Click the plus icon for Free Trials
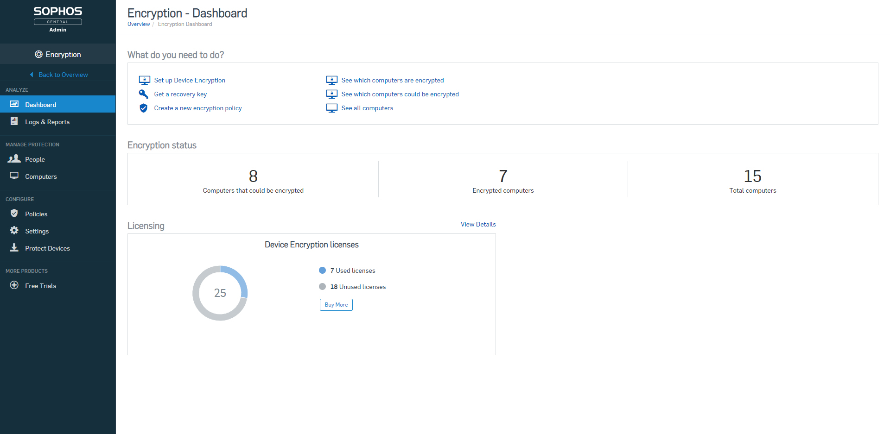 (14, 285)
